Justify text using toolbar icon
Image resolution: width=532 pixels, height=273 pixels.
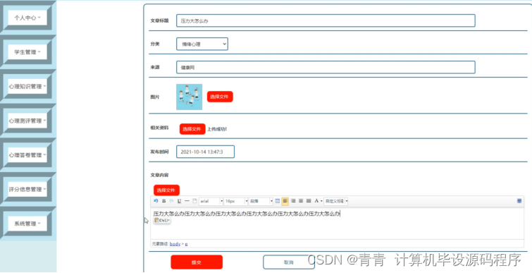point(309,201)
